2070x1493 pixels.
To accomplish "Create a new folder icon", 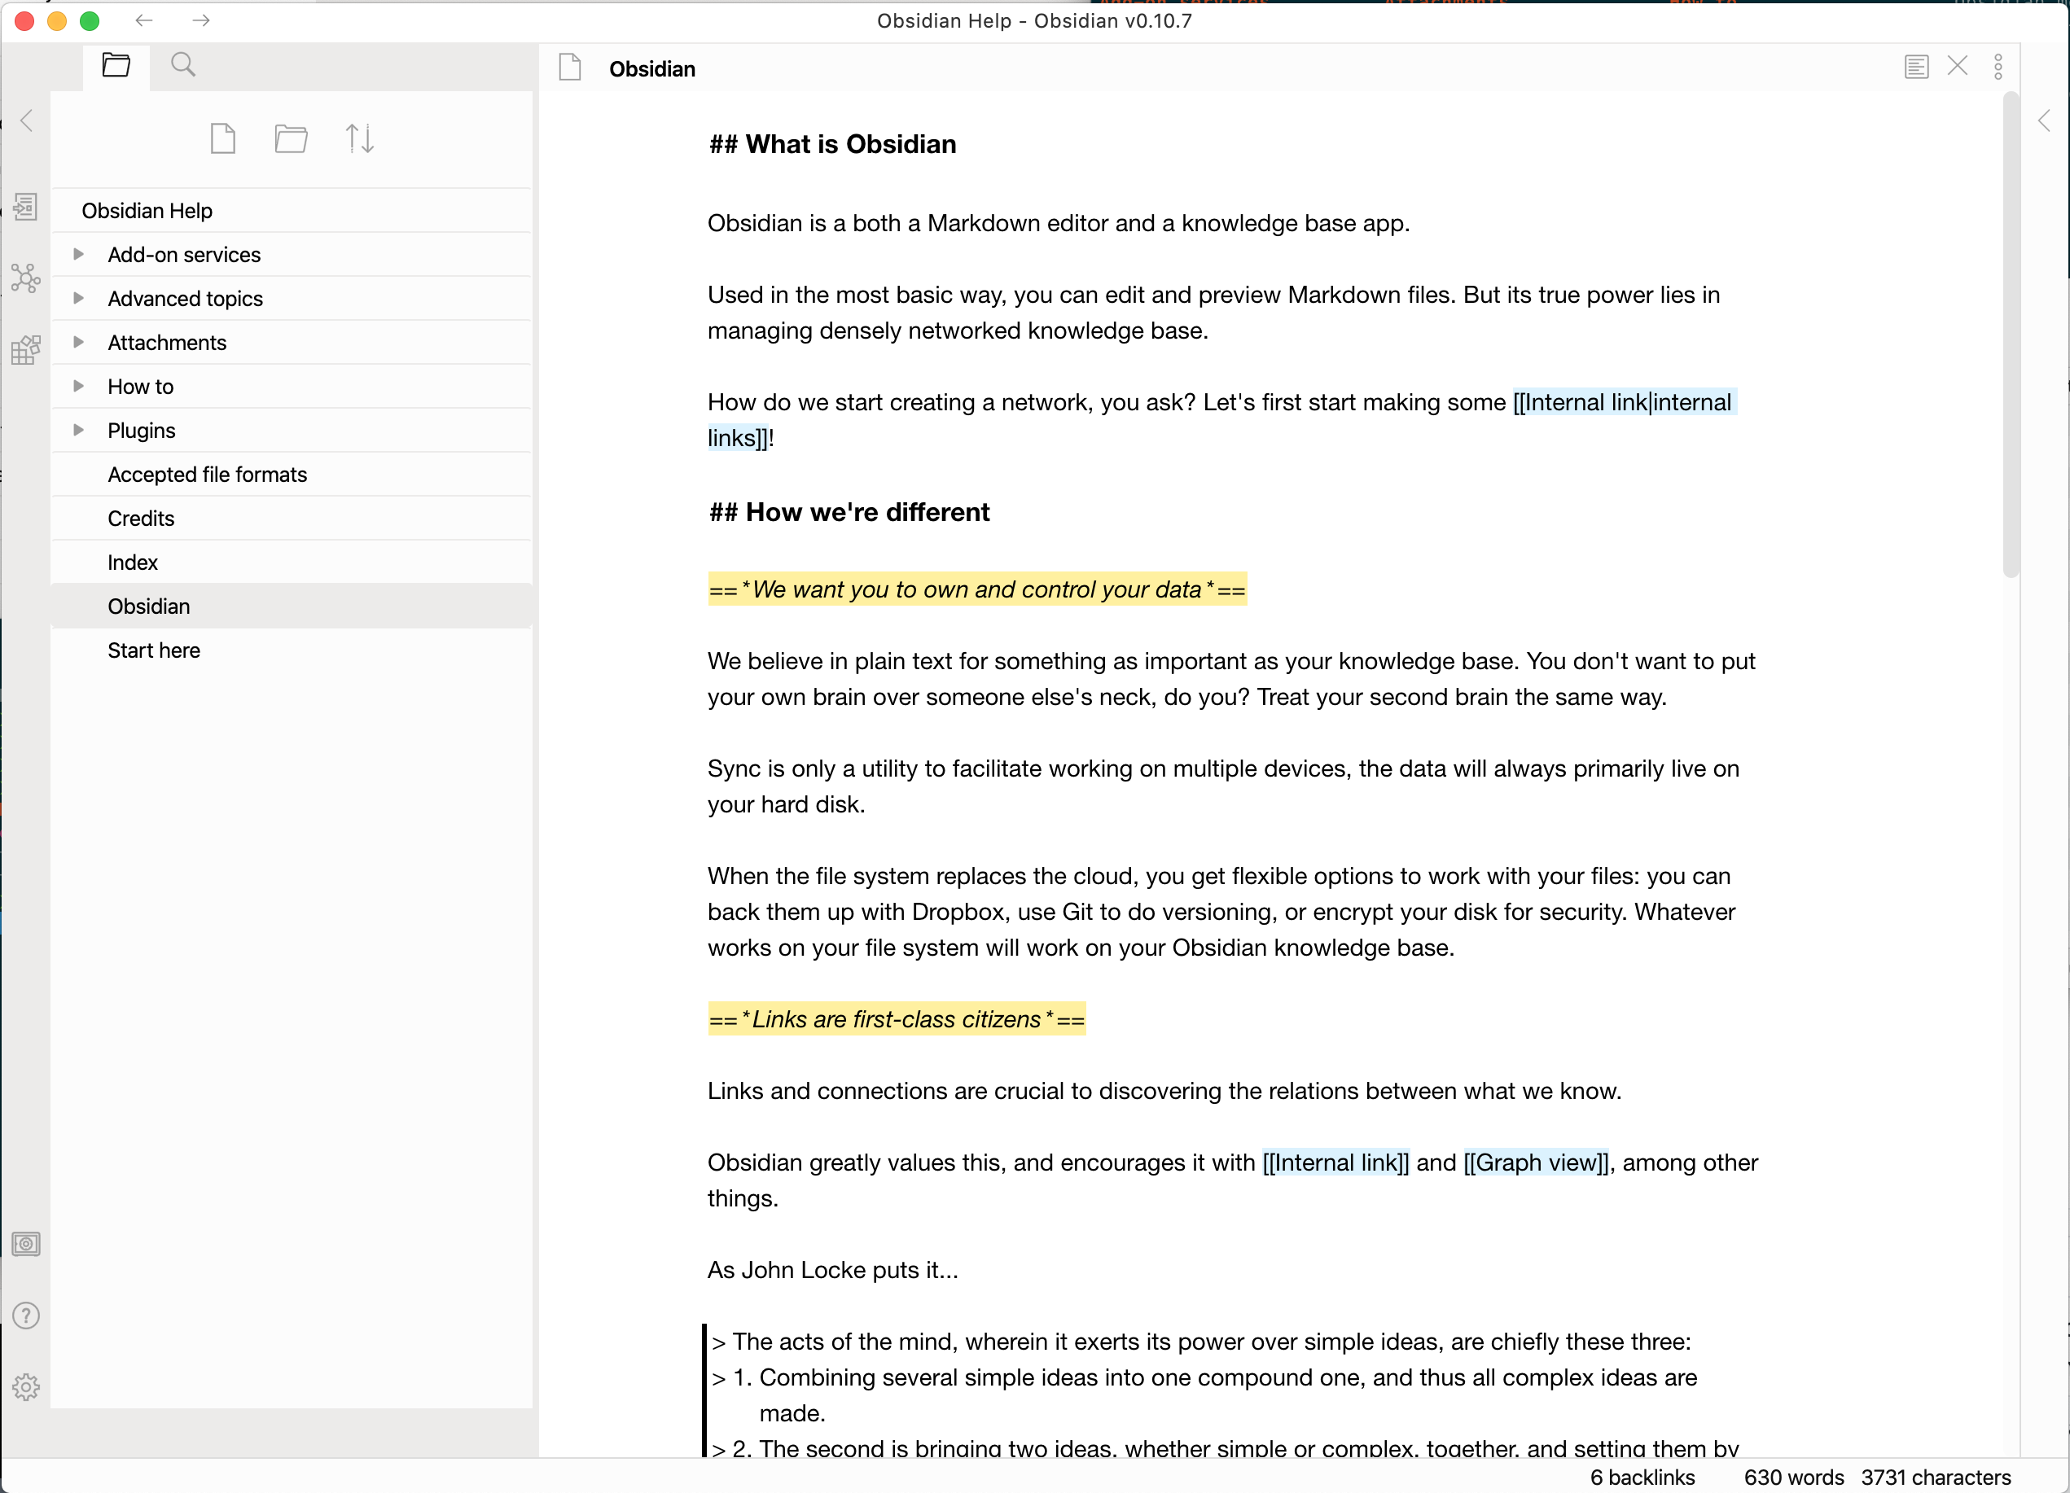I will tap(290, 138).
